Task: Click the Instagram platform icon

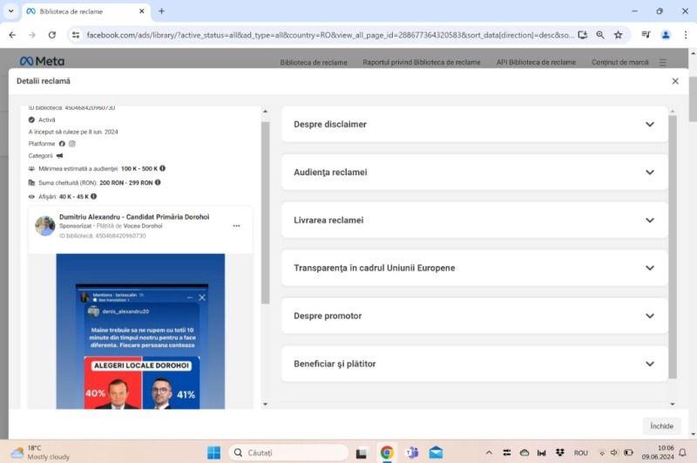Action: (72, 144)
